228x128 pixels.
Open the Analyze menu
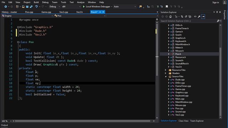coord(81,2)
